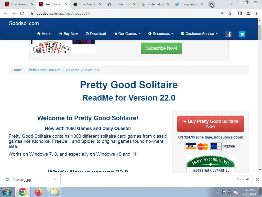Expand the Resources menu

click(x=161, y=34)
